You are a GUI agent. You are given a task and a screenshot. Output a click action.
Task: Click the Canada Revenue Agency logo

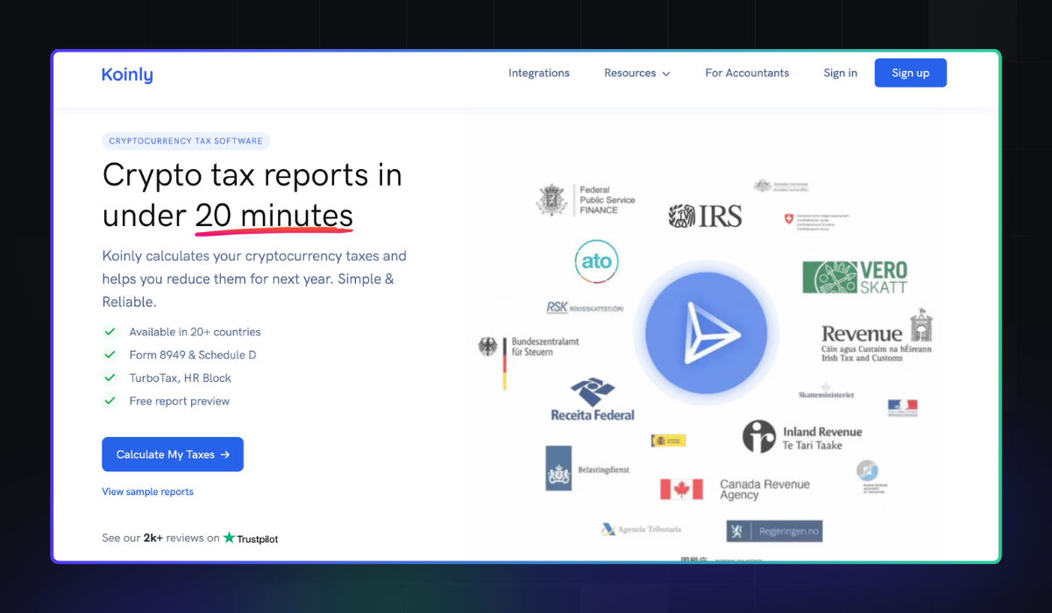click(x=735, y=490)
